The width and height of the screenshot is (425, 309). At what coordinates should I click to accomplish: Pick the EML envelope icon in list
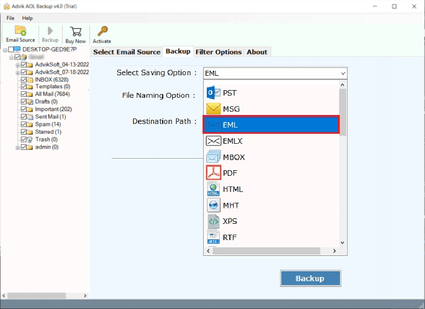pyautogui.click(x=213, y=125)
